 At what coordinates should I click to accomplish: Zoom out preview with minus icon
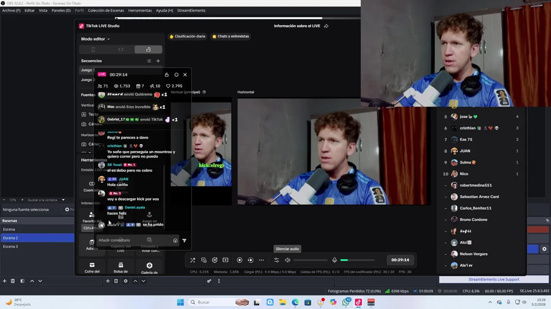pyautogui.click(x=4, y=200)
